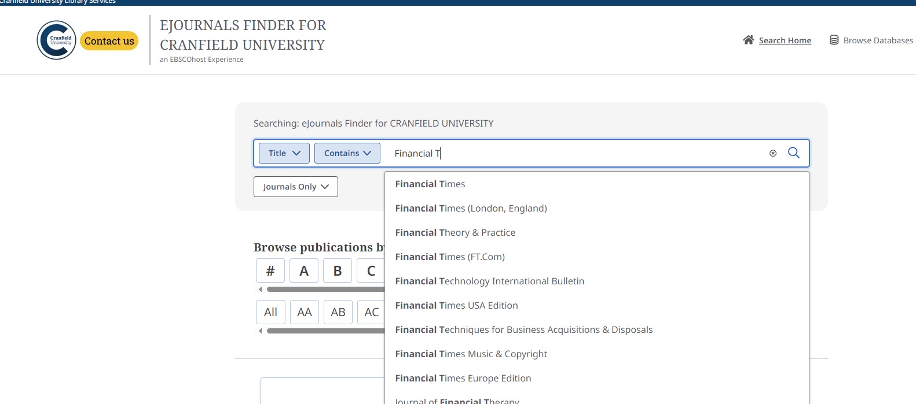The height and width of the screenshot is (404, 916).
Task: Open the Journals Only filter dropdown
Action: tap(296, 187)
